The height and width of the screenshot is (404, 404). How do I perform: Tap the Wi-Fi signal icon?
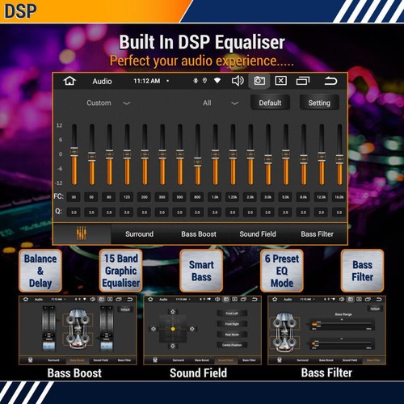(x=217, y=81)
